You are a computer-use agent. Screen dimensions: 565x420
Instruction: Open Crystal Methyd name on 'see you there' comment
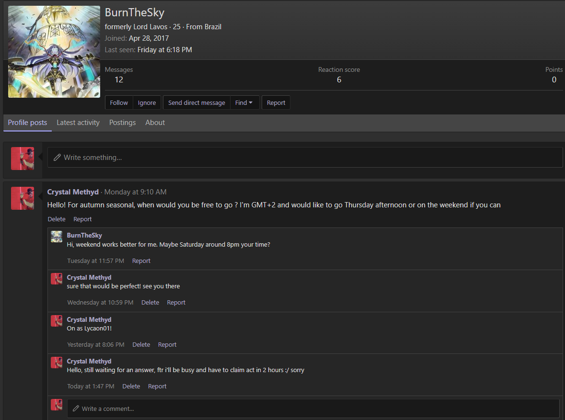click(89, 277)
